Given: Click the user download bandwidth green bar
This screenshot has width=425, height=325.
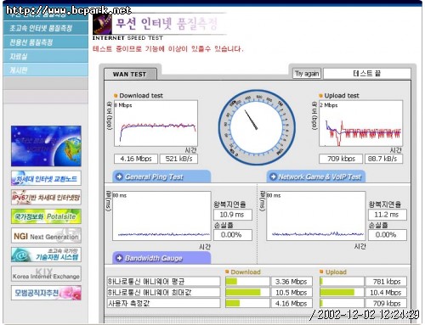Looking at the screenshot, I should point(233,303).
